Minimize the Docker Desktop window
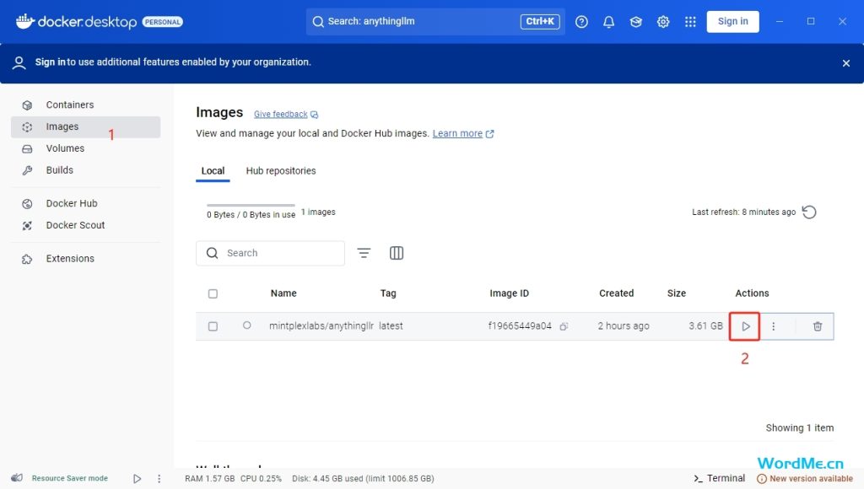864x489 pixels. pyautogui.click(x=779, y=21)
